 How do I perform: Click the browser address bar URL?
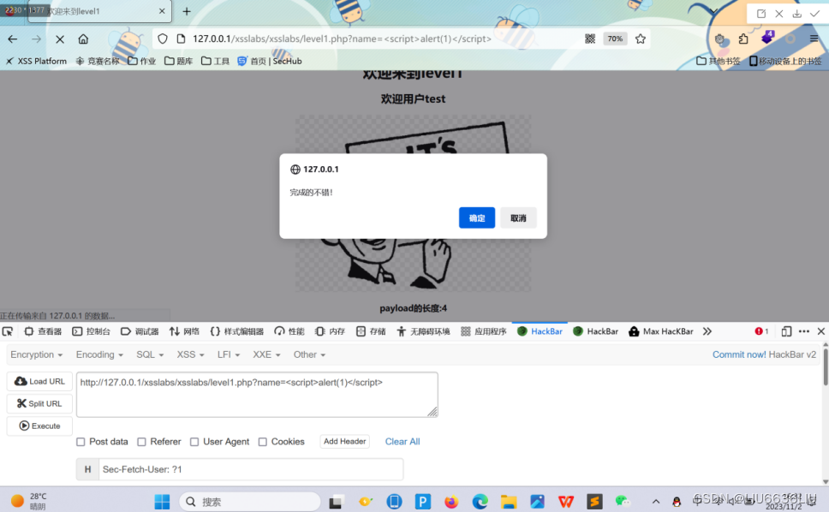(x=342, y=39)
